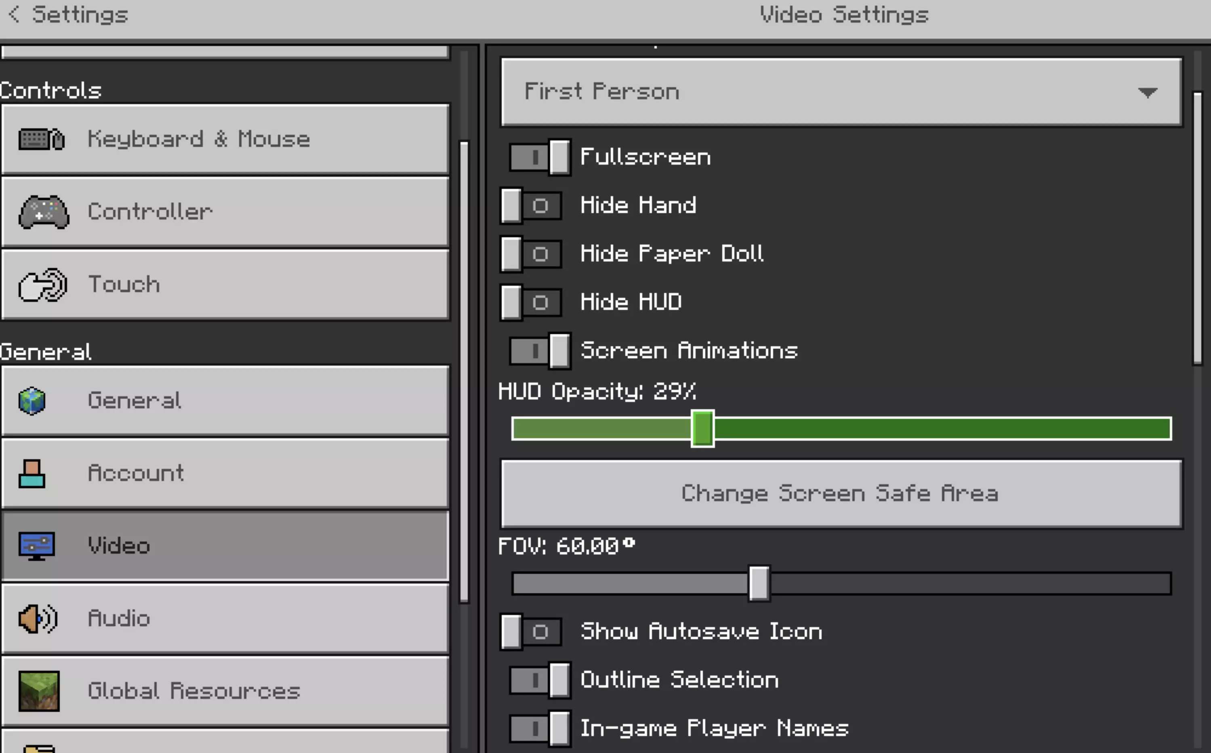Toggle Show Autosave Icon on
Screen dimensions: 1211x753
pos(531,632)
